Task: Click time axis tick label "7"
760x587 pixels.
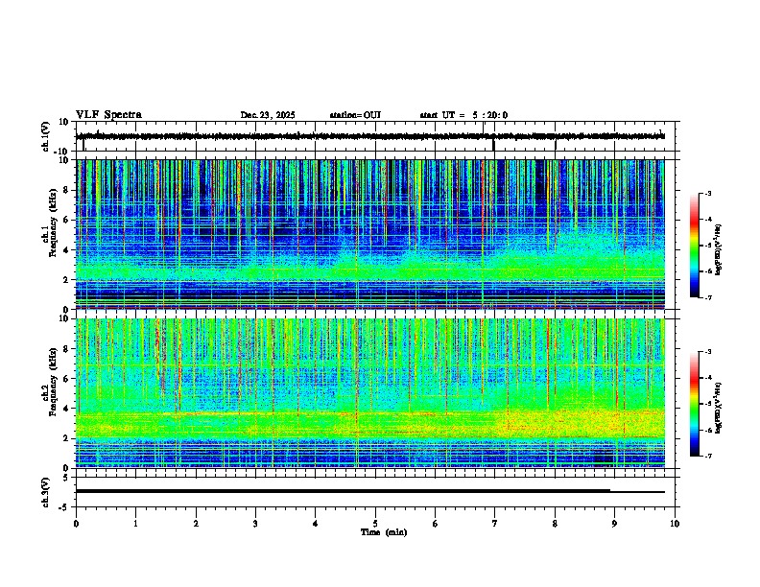Action: (495, 524)
